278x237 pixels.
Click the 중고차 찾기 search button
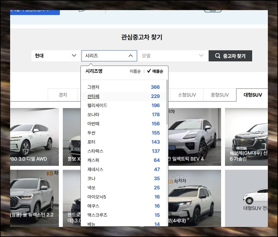click(230, 56)
